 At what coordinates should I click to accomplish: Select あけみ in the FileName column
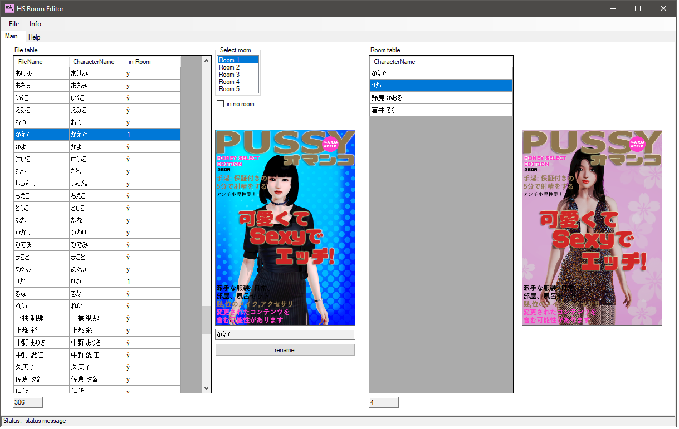42,73
